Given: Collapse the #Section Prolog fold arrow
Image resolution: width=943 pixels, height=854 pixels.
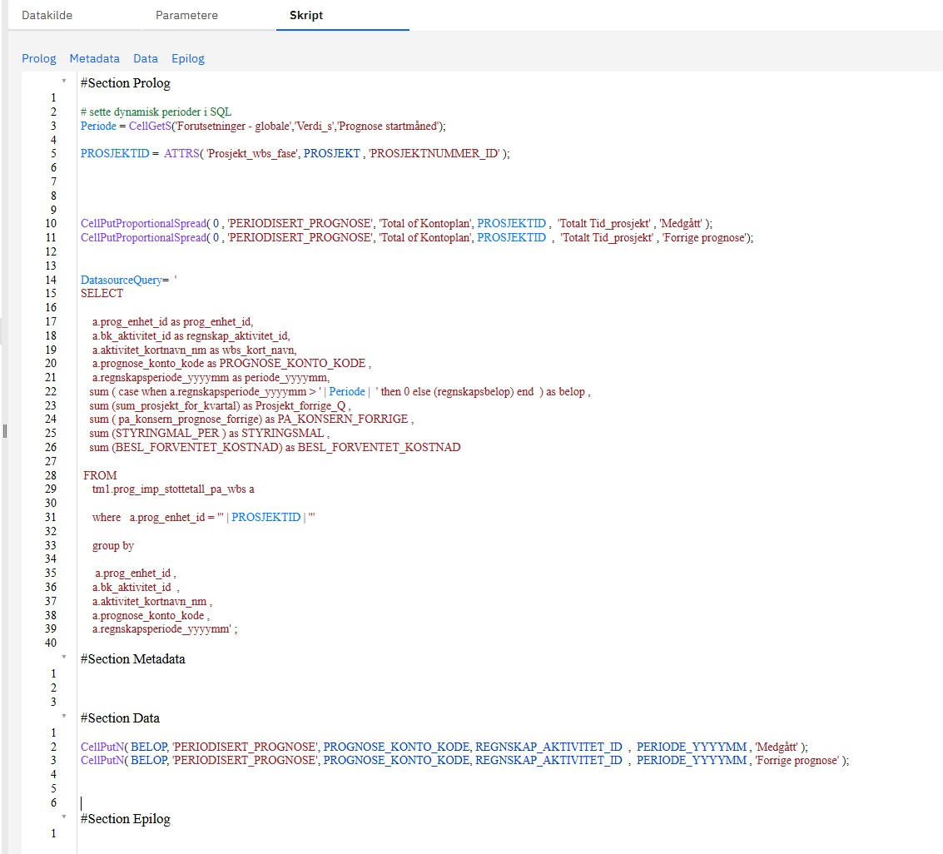Looking at the screenshot, I should point(64,81).
